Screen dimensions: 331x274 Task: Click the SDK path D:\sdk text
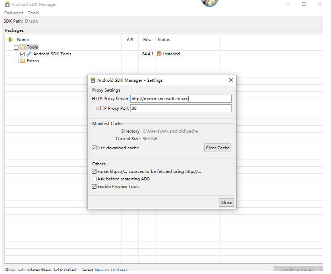[x=31, y=21]
